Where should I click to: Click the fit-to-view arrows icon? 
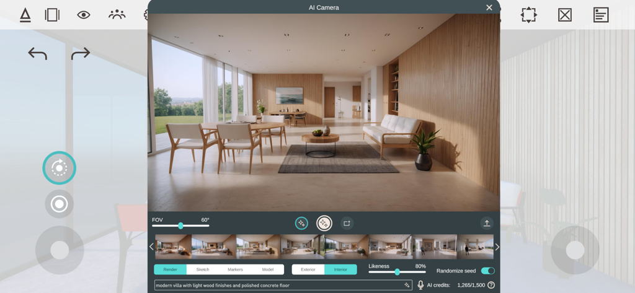click(x=528, y=15)
